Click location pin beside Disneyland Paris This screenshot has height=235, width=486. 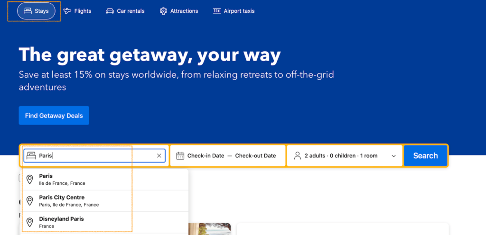30,222
